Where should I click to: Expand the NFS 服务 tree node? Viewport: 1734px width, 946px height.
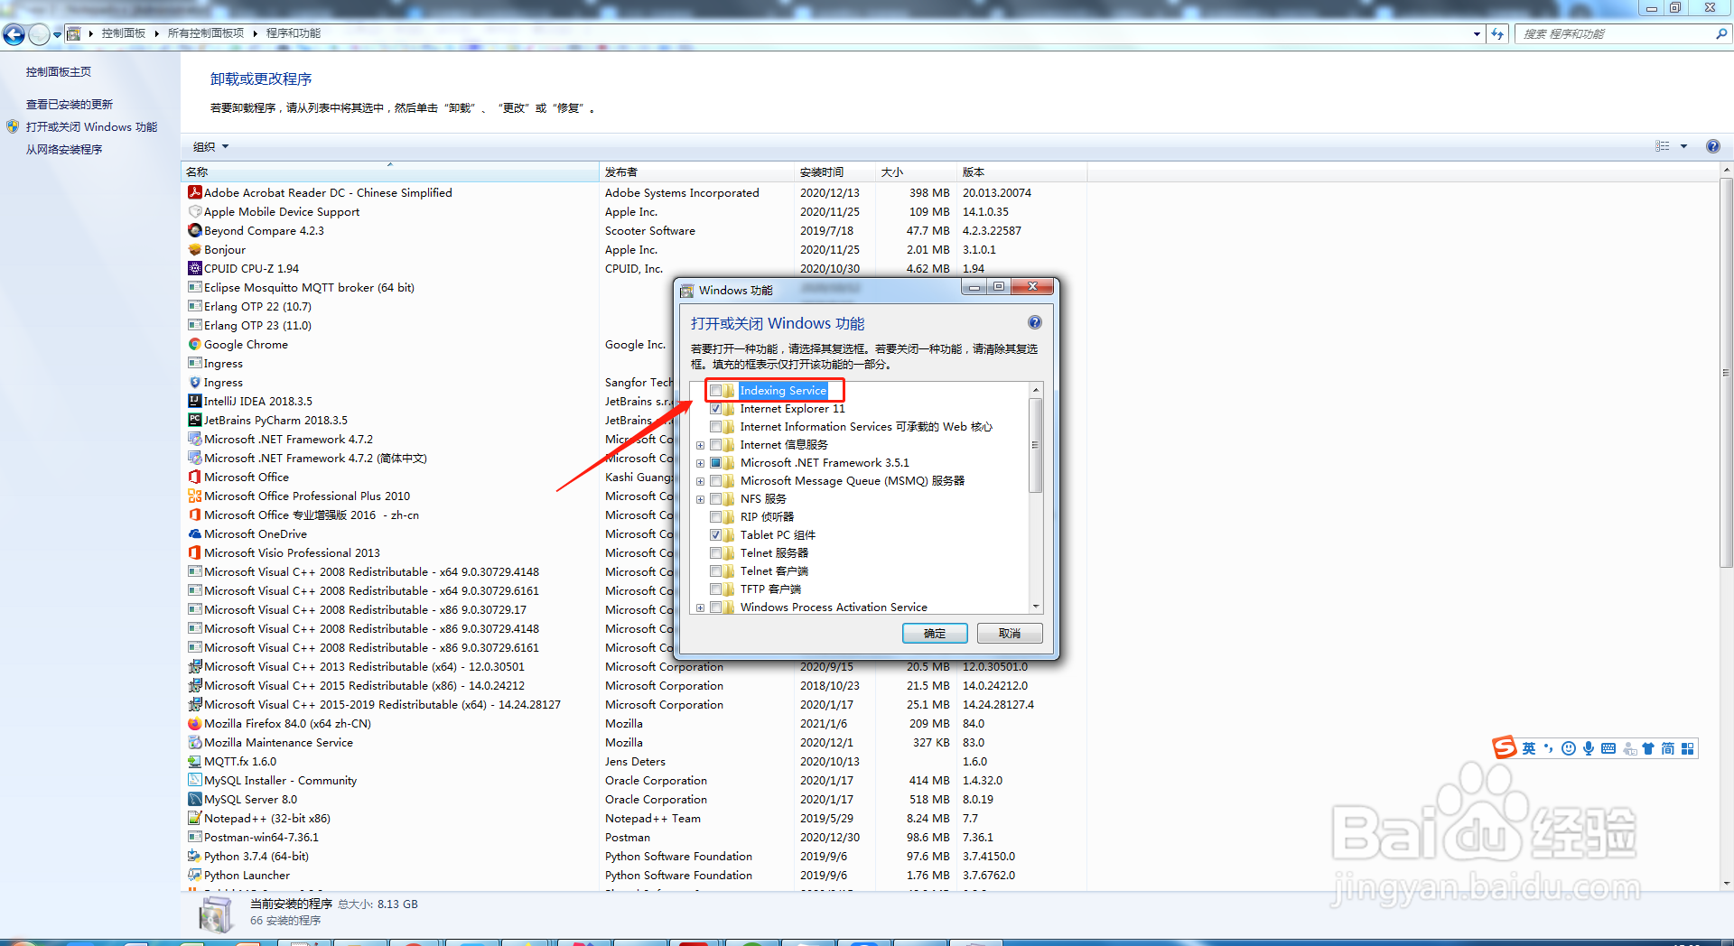point(700,499)
